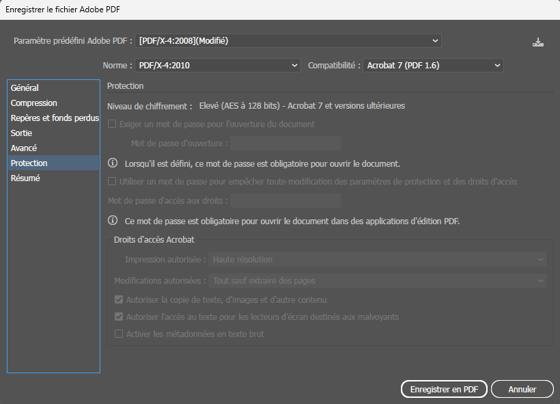Click 'Enregistrer en PDF' button
This screenshot has width=560, height=404.
444,389
